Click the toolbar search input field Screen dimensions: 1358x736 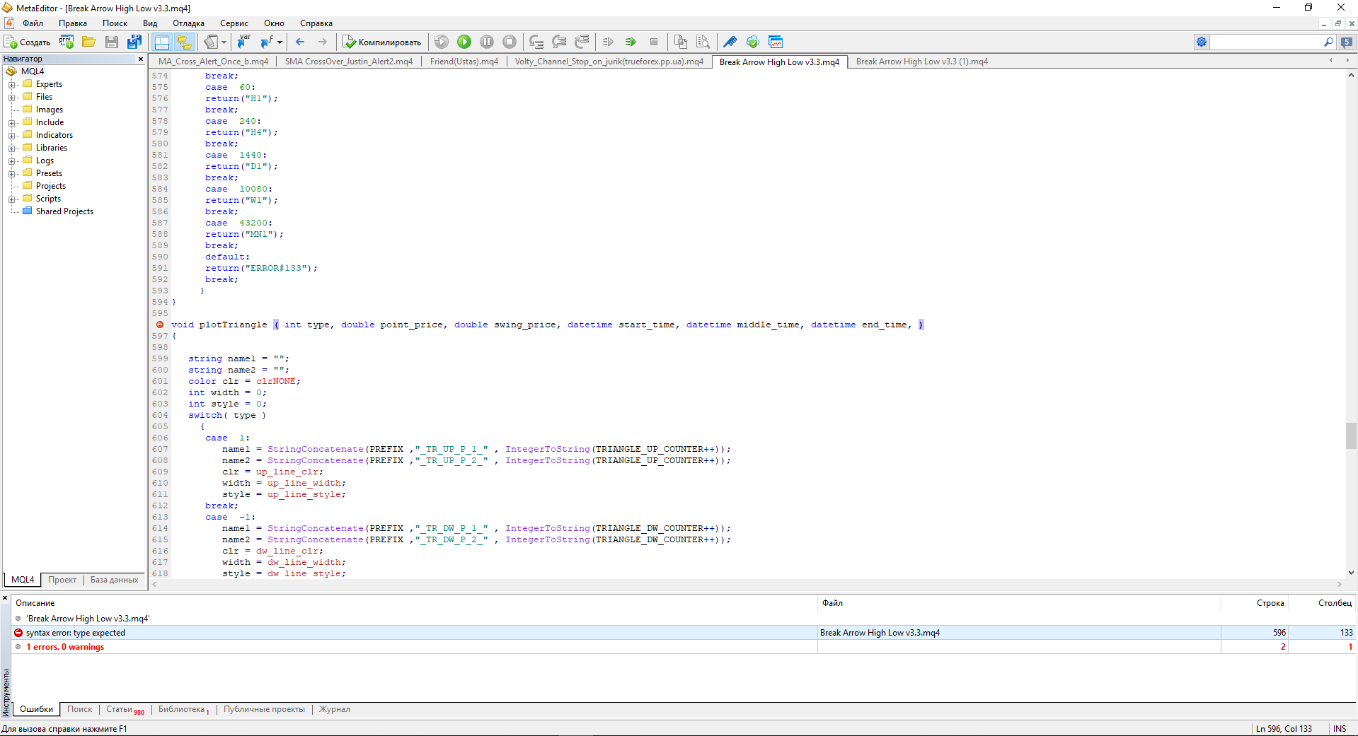click(1265, 42)
